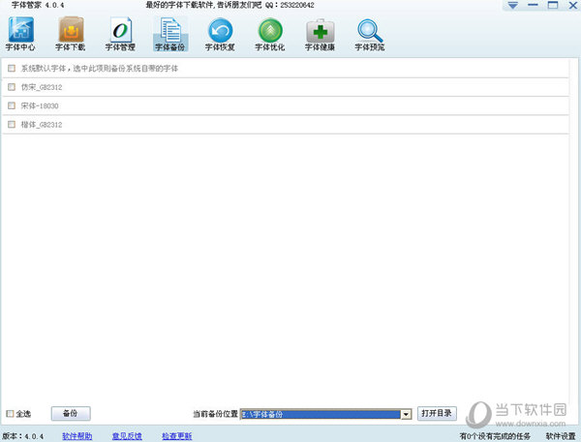Check the 宋体-18030 checkbox
This screenshot has width=581, height=442.
point(12,105)
